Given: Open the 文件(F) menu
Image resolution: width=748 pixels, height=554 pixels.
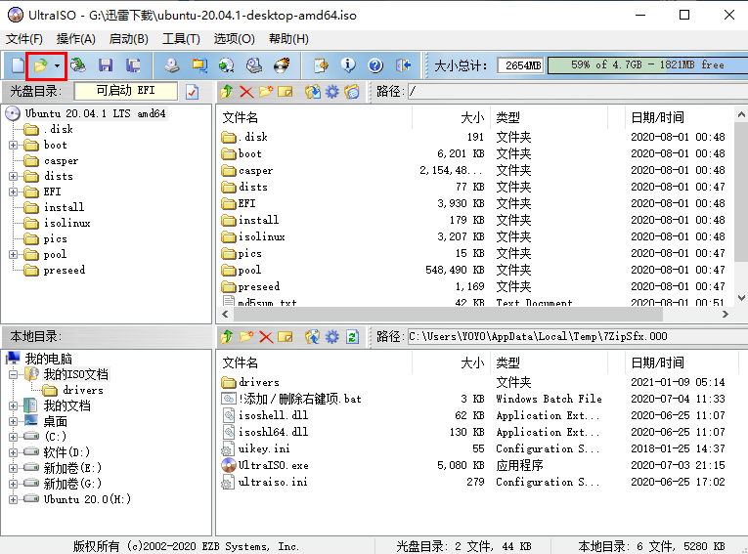Looking at the screenshot, I should pos(24,39).
